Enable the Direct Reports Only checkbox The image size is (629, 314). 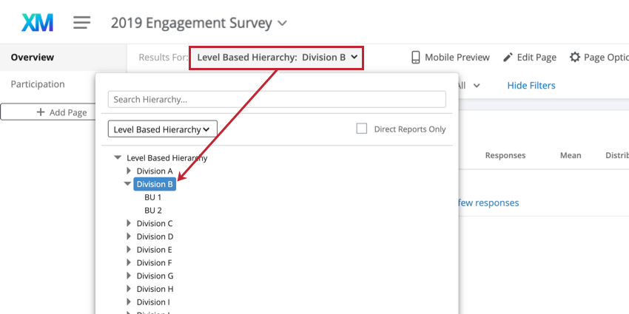tap(362, 129)
